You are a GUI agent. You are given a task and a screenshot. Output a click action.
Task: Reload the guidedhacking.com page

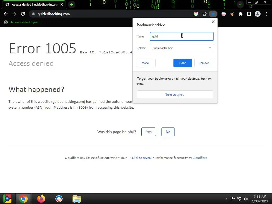(x=23, y=14)
